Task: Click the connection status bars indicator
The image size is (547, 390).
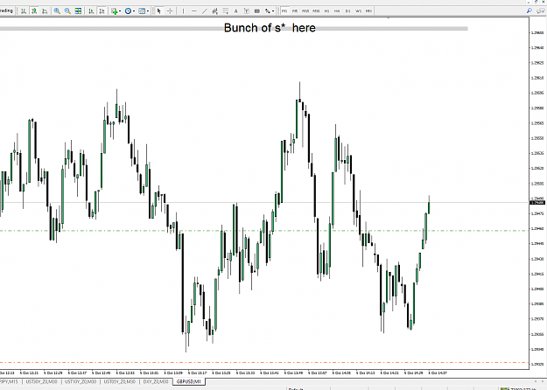Action: click(x=504, y=388)
